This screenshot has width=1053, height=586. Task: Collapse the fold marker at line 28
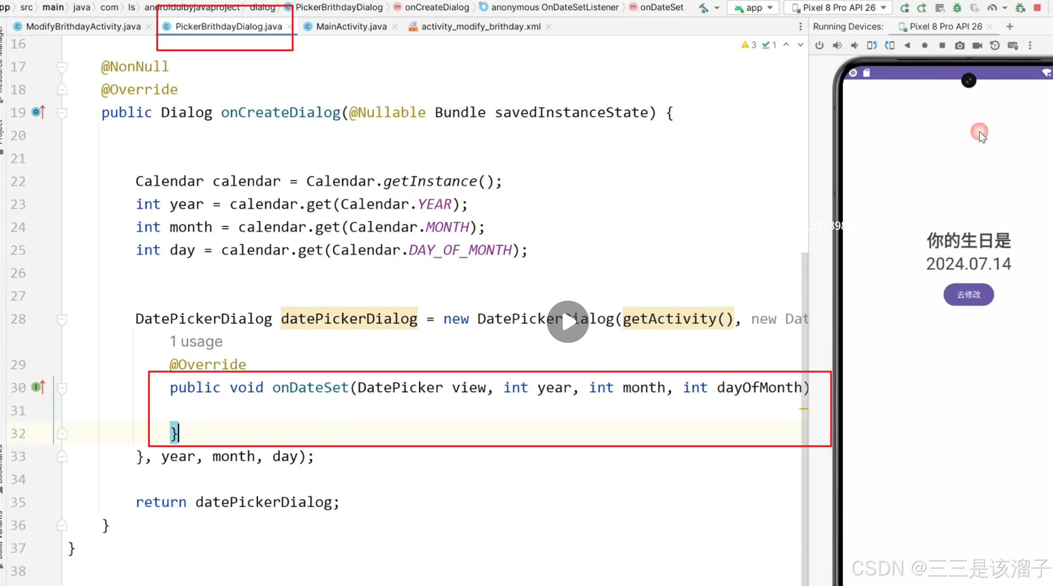[62, 319]
